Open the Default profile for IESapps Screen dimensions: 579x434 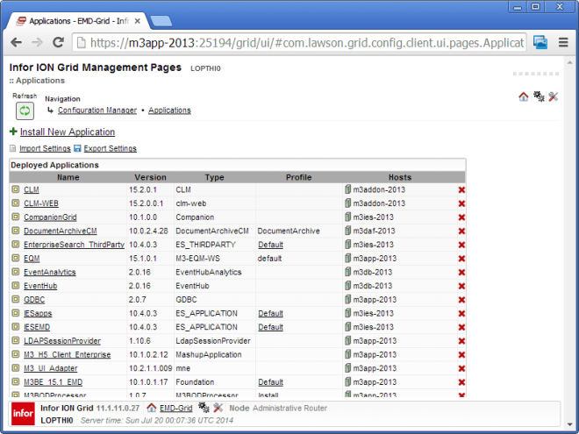tap(270, 313)
